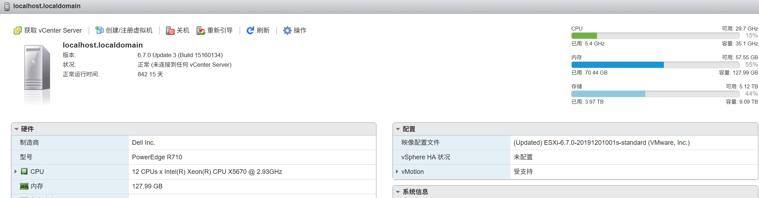Click 创建/注册虚拟机 button label
Screen dimensions: 759x198
[x=129, y=31]
